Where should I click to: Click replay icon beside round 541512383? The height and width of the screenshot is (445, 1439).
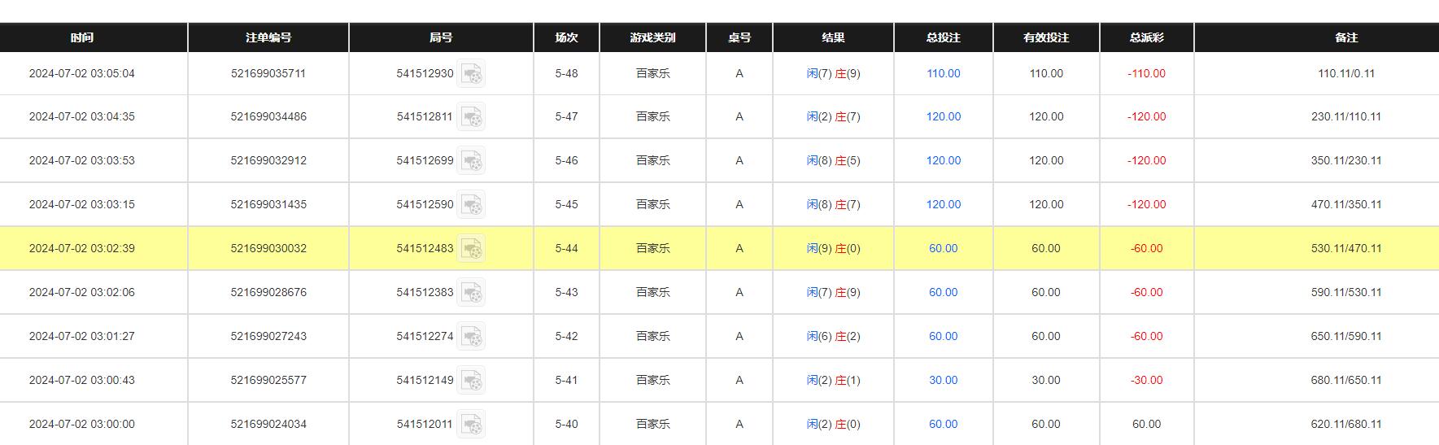471,293
